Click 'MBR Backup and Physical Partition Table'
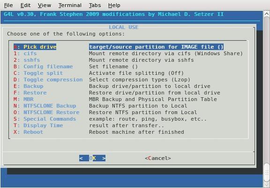The width and height of the screenshot is (270, 188). (153, 99)
